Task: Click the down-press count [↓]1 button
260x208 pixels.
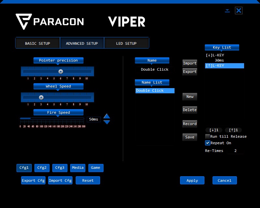Action: click(x=214, y=130)
